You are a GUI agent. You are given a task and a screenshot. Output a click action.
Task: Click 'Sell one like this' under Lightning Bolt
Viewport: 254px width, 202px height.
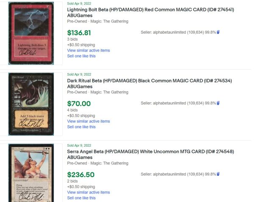point(81,56)
